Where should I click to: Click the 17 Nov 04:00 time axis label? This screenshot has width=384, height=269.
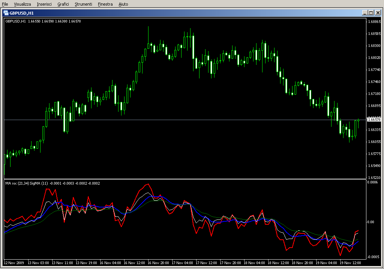[x=182, y=263]
